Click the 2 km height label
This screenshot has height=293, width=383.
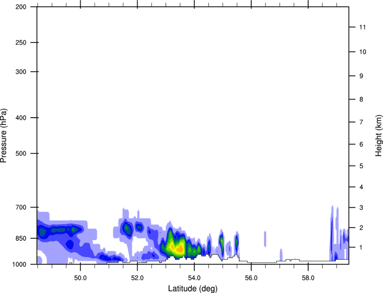(361, 228)
